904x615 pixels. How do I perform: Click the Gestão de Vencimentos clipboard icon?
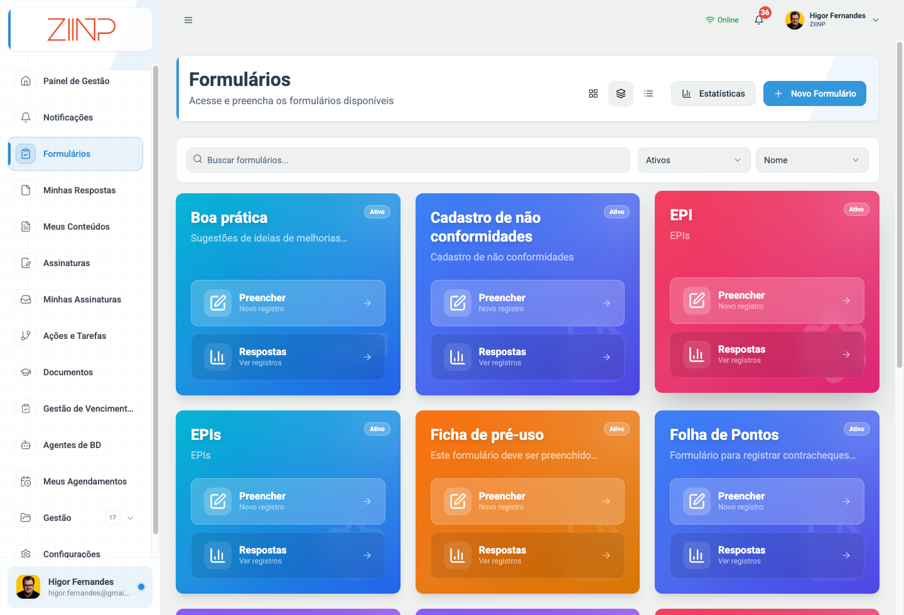coord(26,409)
